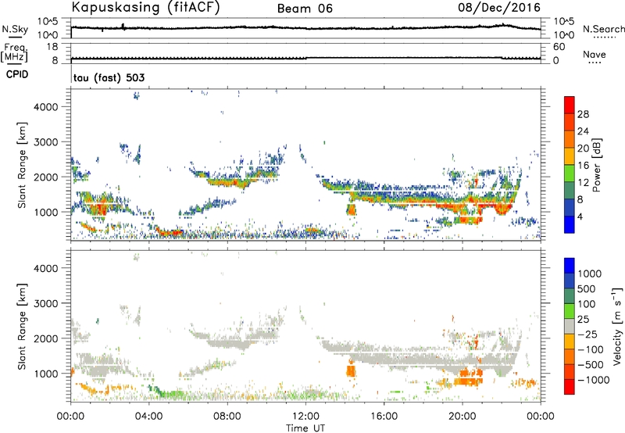Click the '-1000' tick on Velocity scale

click(x=593, y=380)
